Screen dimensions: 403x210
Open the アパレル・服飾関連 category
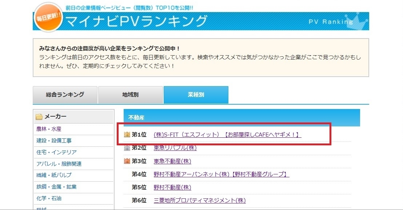click(x=59, y=163)
